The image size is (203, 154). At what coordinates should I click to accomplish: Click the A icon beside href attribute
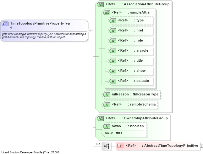pyautogui.click(x=113, y=31)
